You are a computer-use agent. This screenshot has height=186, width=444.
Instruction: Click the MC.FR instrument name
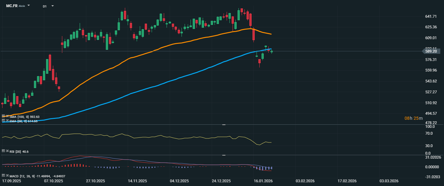tap(12, 6)
